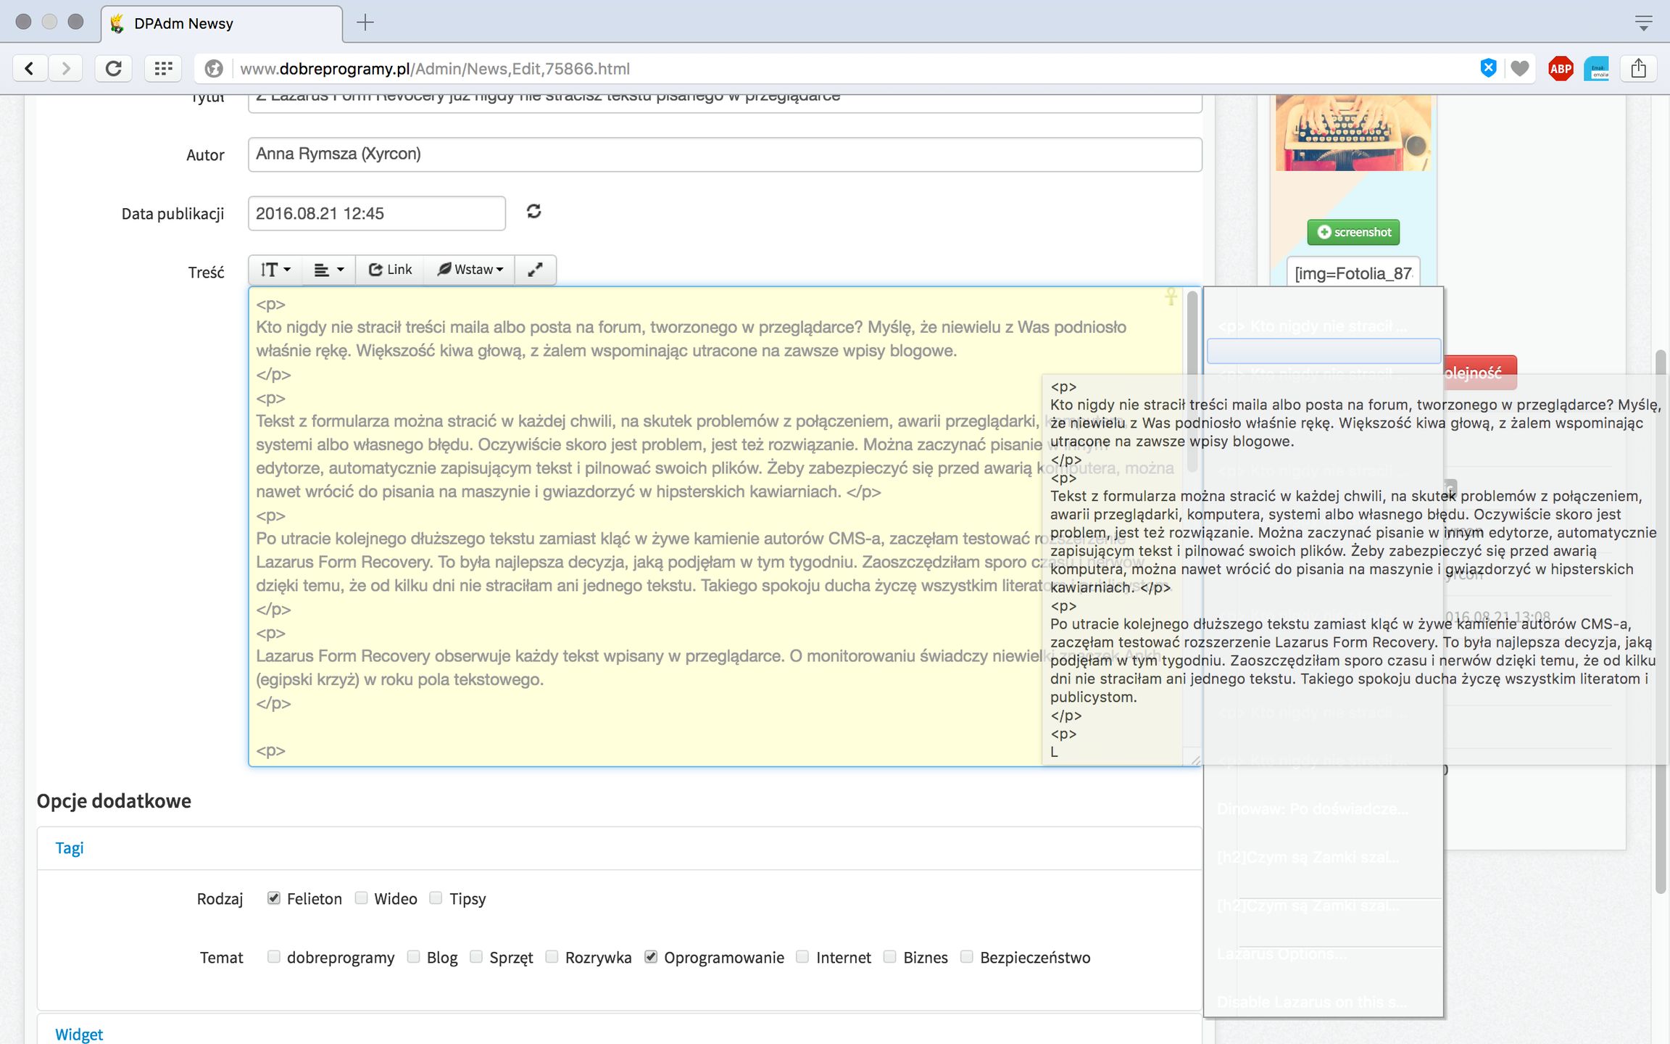Open the text size formatting dropdown
The width and height of the screenshot is (1670, 1044).
(275, 270)
